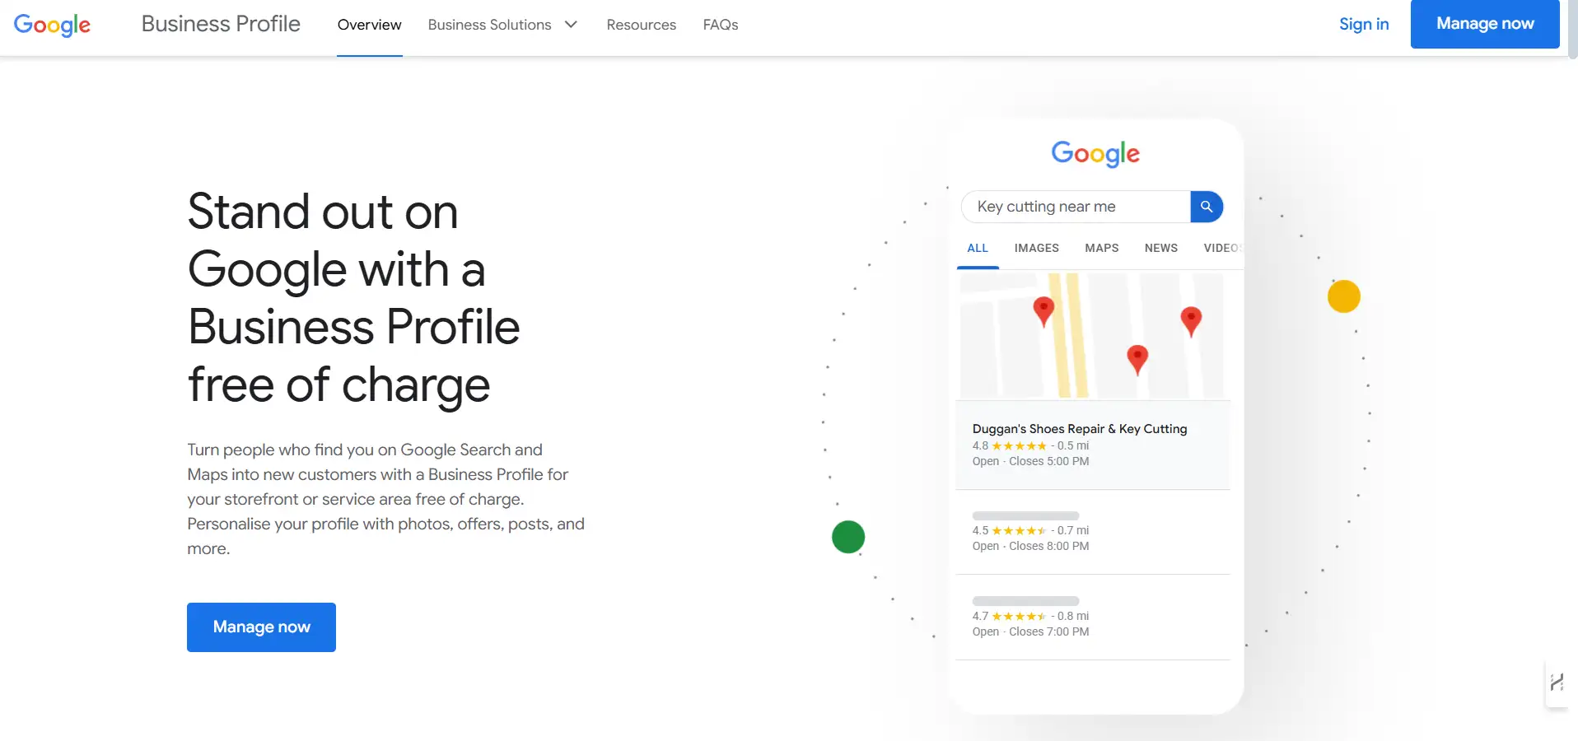
Task: Click the middle lower red map pin
Action: point(1137,360)
